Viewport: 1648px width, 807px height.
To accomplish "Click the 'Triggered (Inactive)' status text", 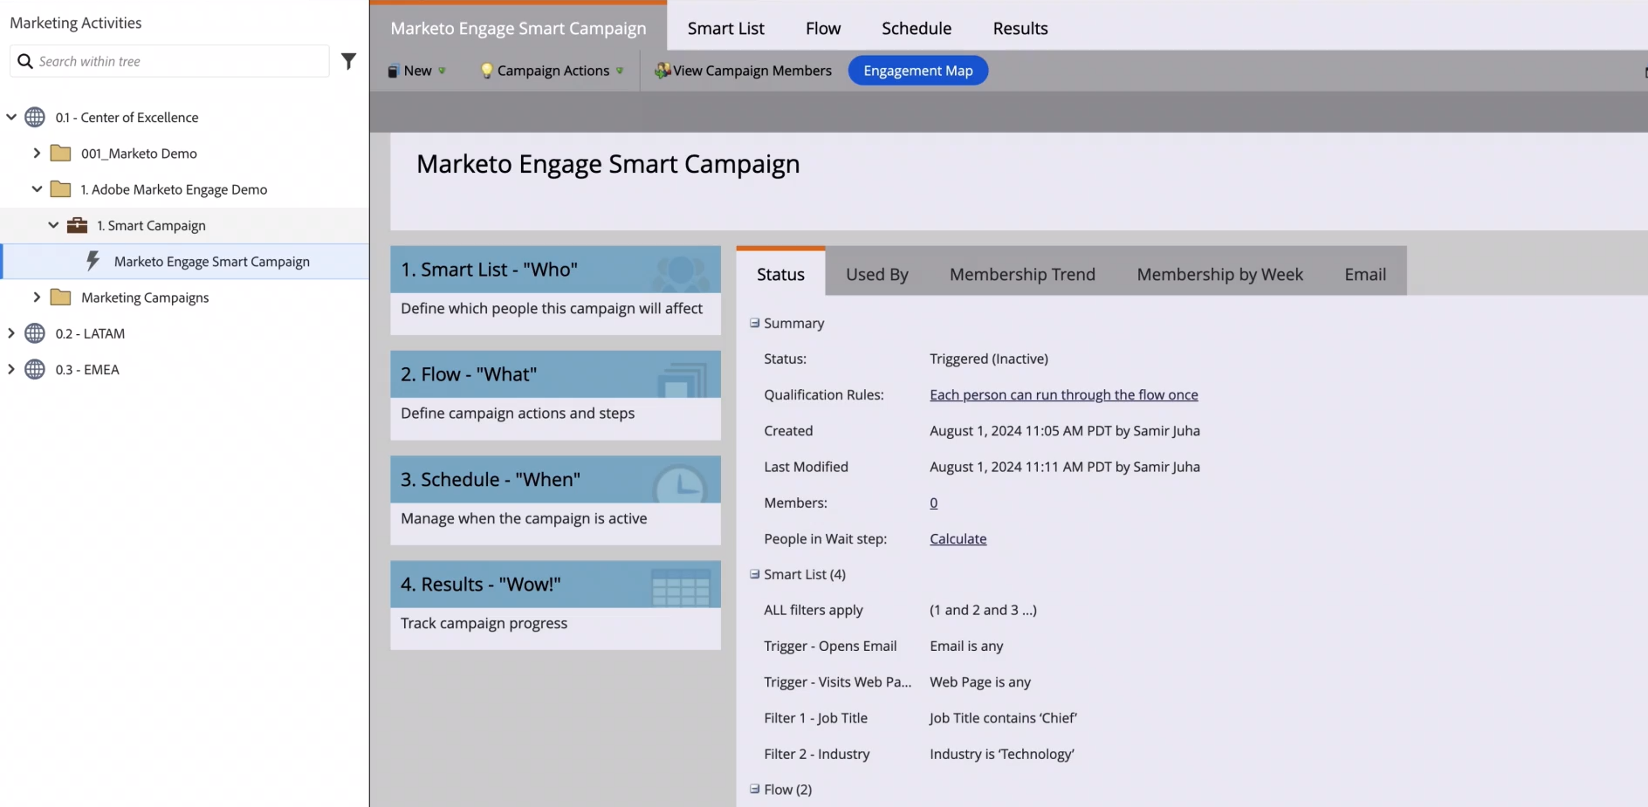I will (989, 359).
